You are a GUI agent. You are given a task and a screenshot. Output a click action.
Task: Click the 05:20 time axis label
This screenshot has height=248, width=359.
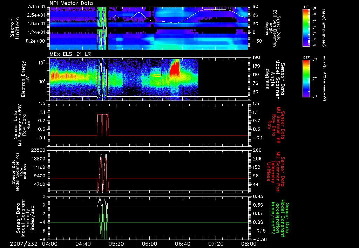coord(116,244)
